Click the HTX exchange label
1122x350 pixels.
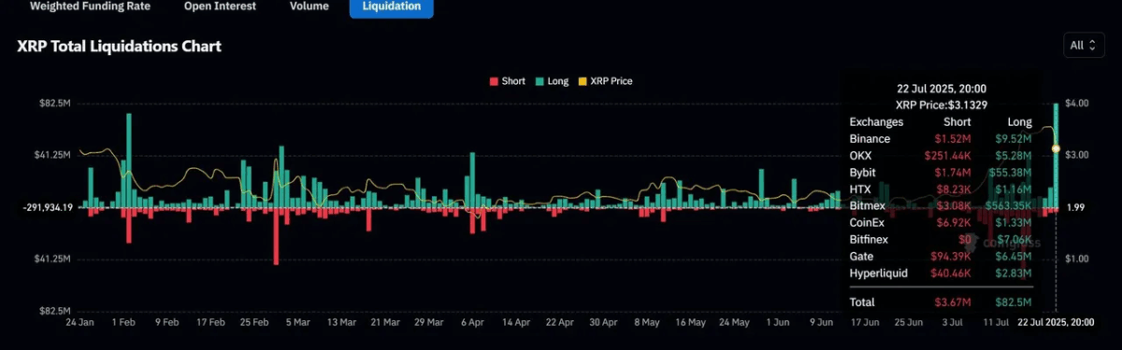coord(860,189)
